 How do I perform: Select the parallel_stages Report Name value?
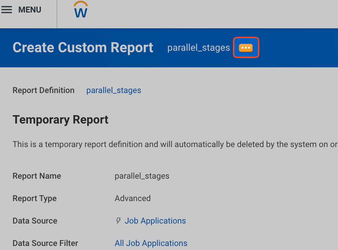pyautogui.click(x=142, y=176)
